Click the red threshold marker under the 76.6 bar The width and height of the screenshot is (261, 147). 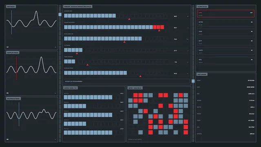124,42
